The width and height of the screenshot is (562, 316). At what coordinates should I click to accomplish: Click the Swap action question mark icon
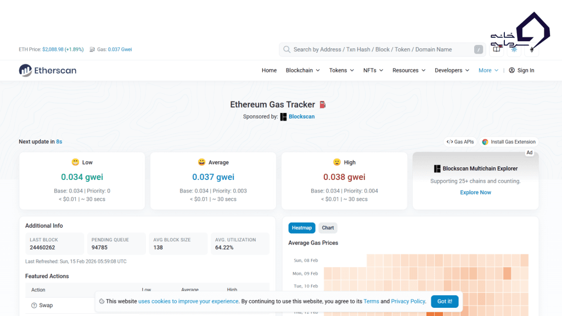[34, 305]
